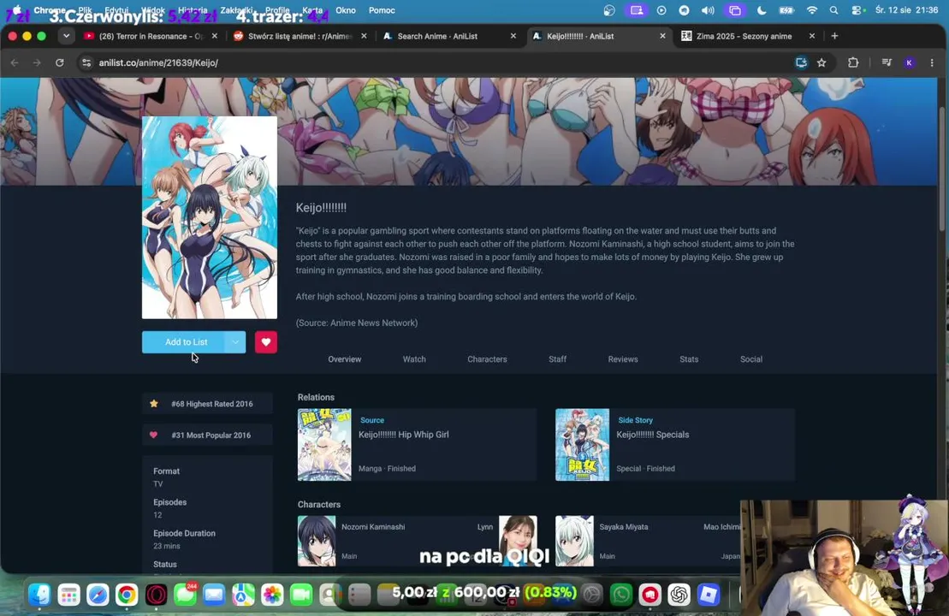Open the Social tab
This screenshot has width=949, height=616.
point(751,358)
